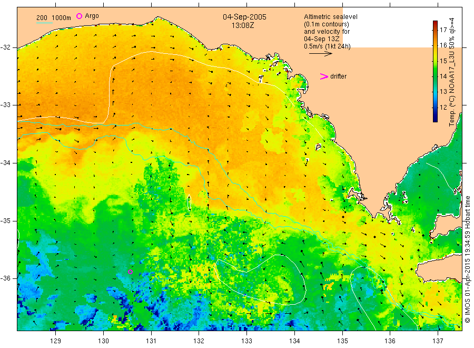Click the color bar value 13
The image size is (474, 348).
point(443,92)
